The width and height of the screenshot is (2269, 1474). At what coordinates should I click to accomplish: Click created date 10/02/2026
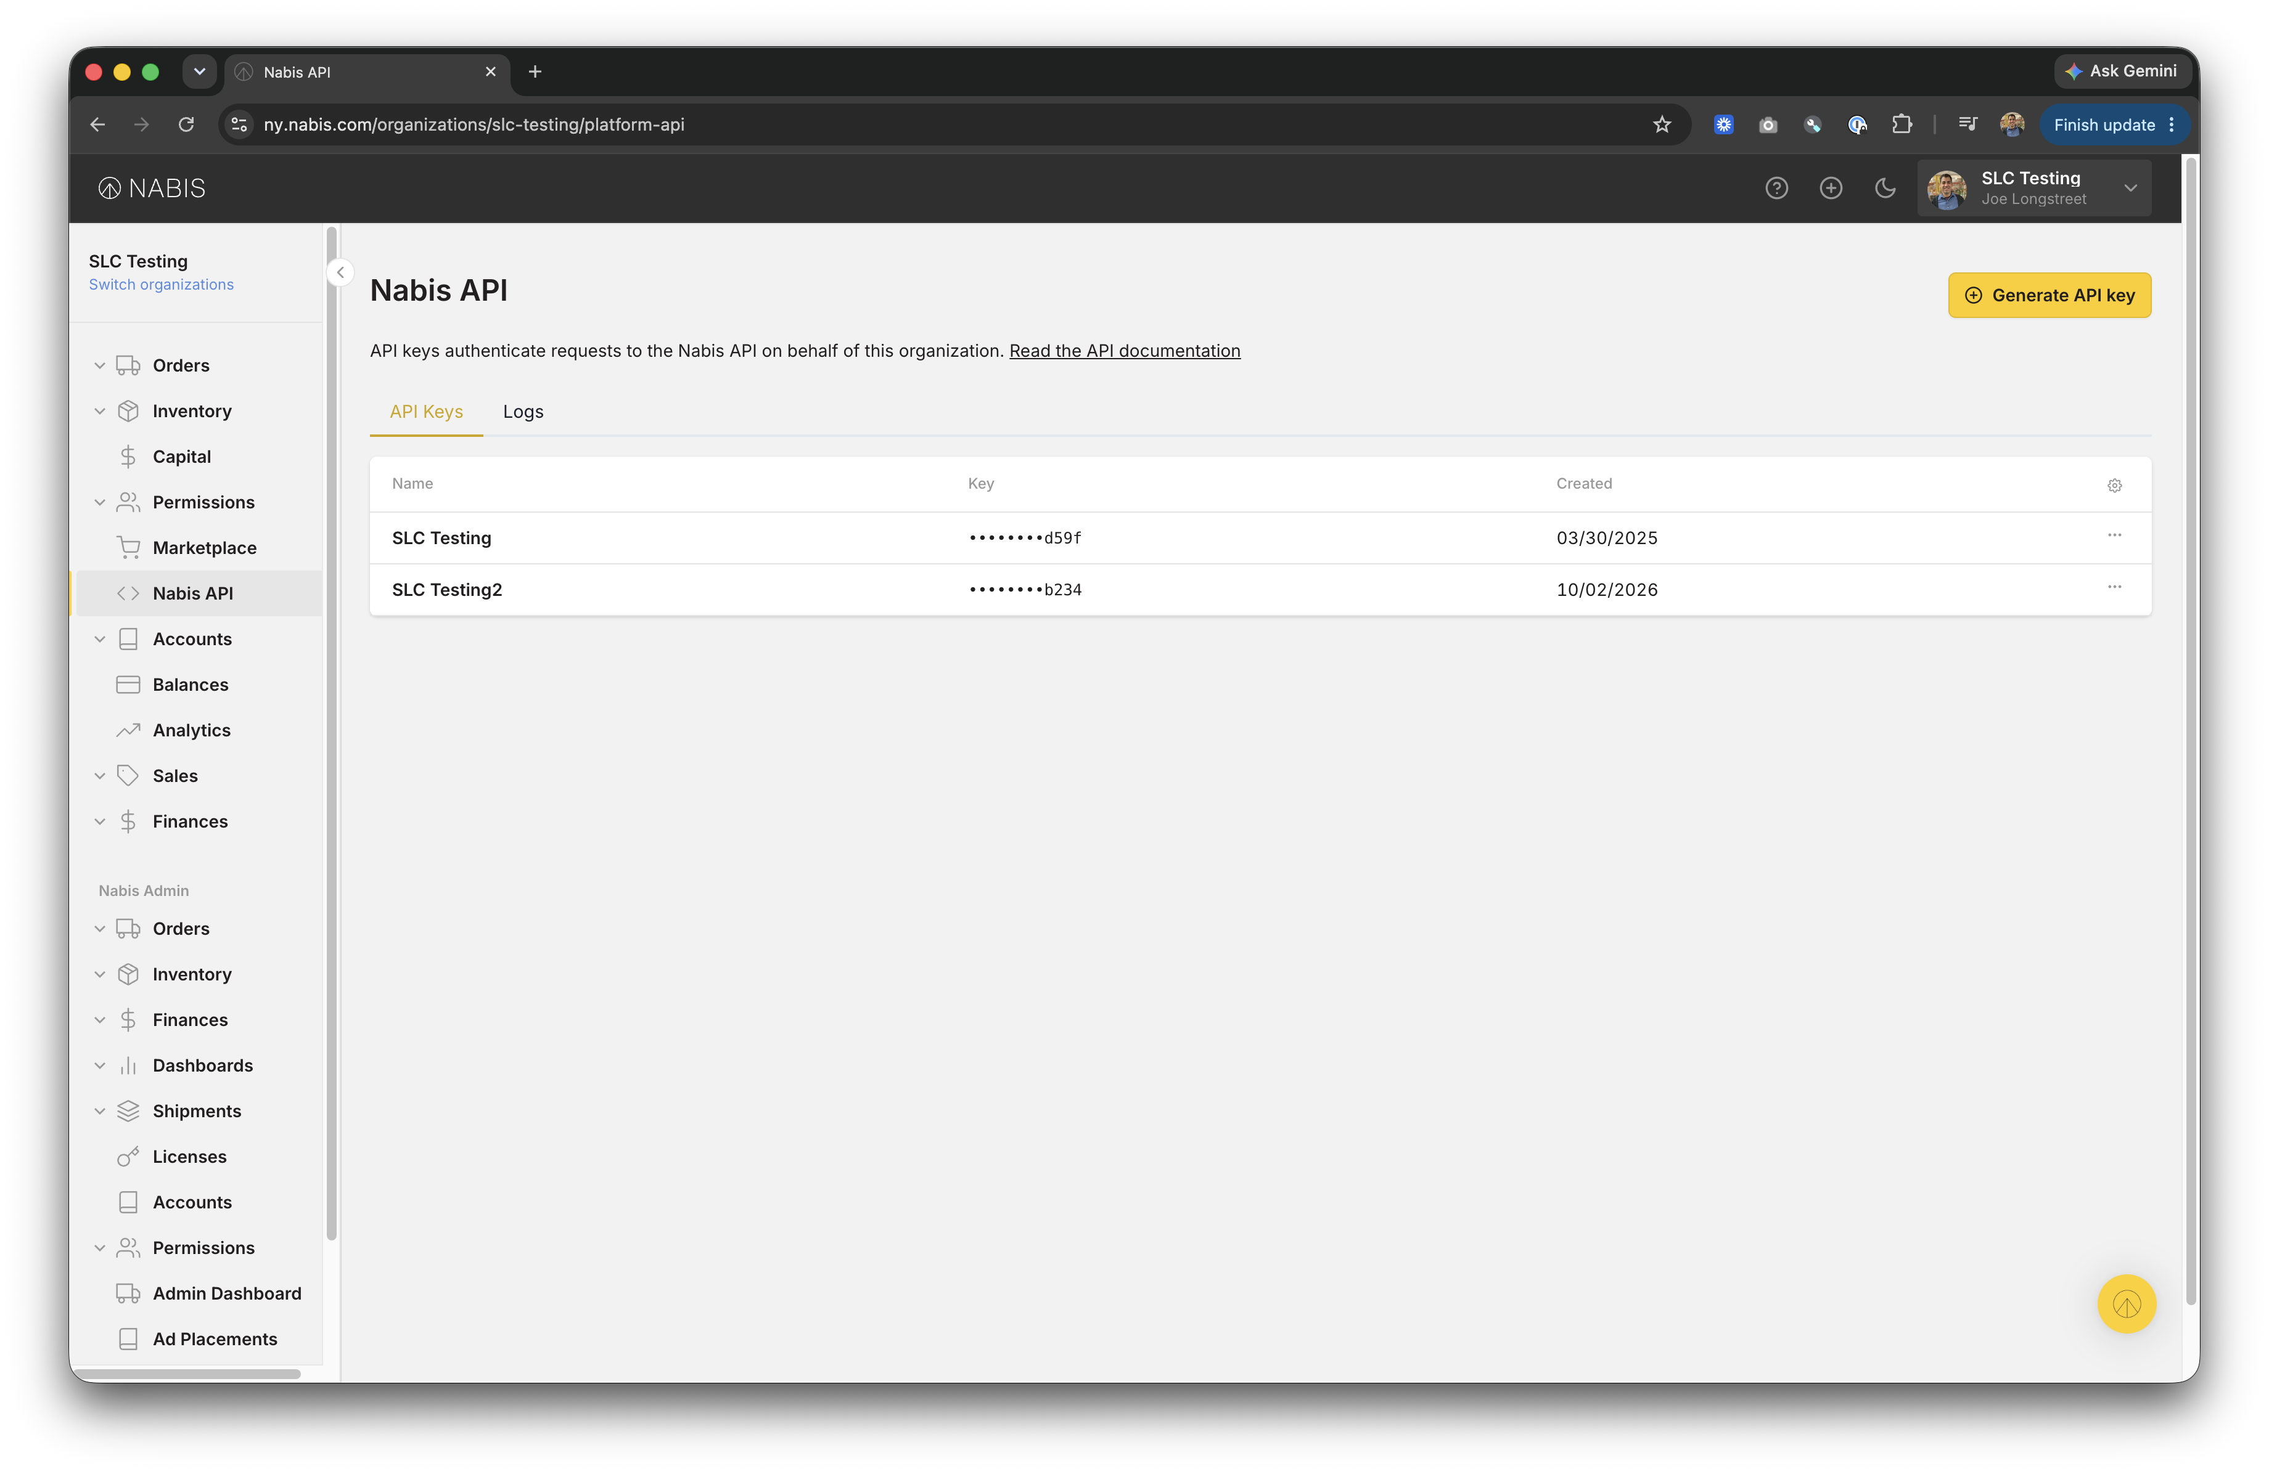click(x=1607, y=590)
